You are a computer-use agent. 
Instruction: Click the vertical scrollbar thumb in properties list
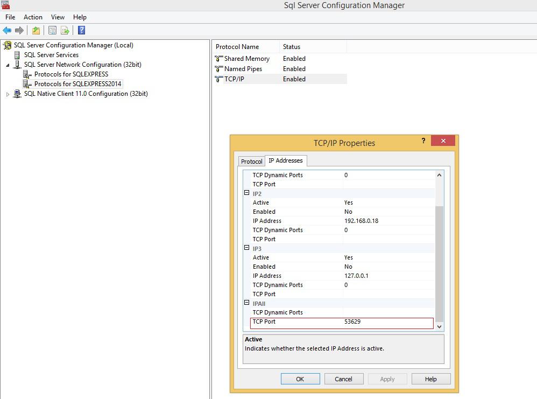click(x=440, y=264)
